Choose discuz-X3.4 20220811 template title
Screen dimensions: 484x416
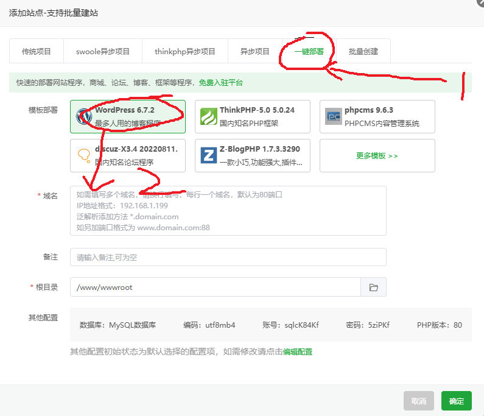click(x=136, y=149)
